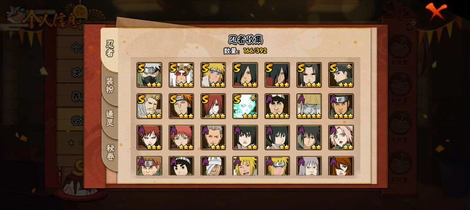Select Pain with orange hair portrait
Viewport: 470px width, 210px height.
[x=181, y=106]
